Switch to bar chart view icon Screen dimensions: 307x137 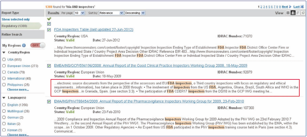point(298,13)
